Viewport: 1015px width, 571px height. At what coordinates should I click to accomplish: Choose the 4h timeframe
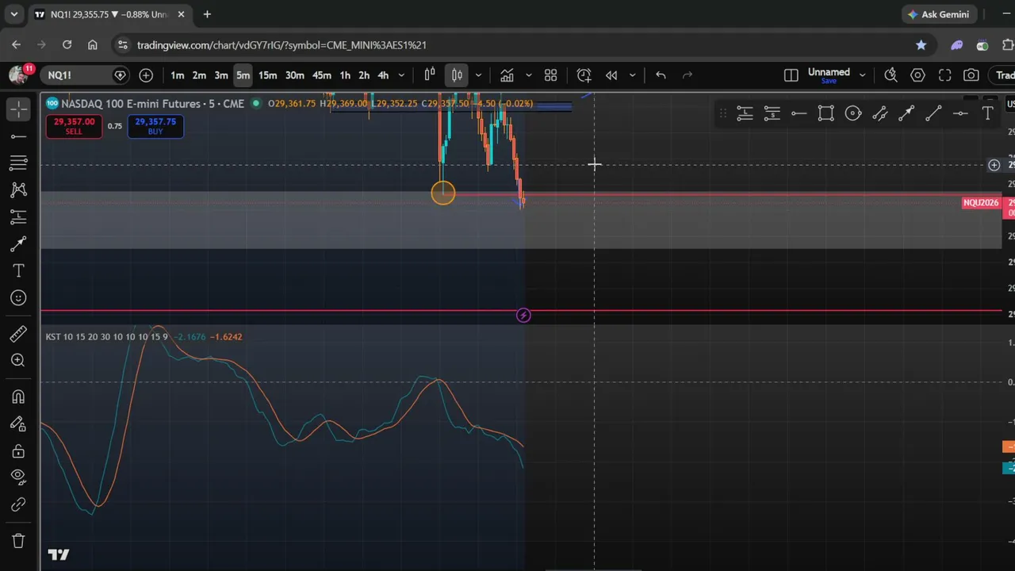pos(383,75)
